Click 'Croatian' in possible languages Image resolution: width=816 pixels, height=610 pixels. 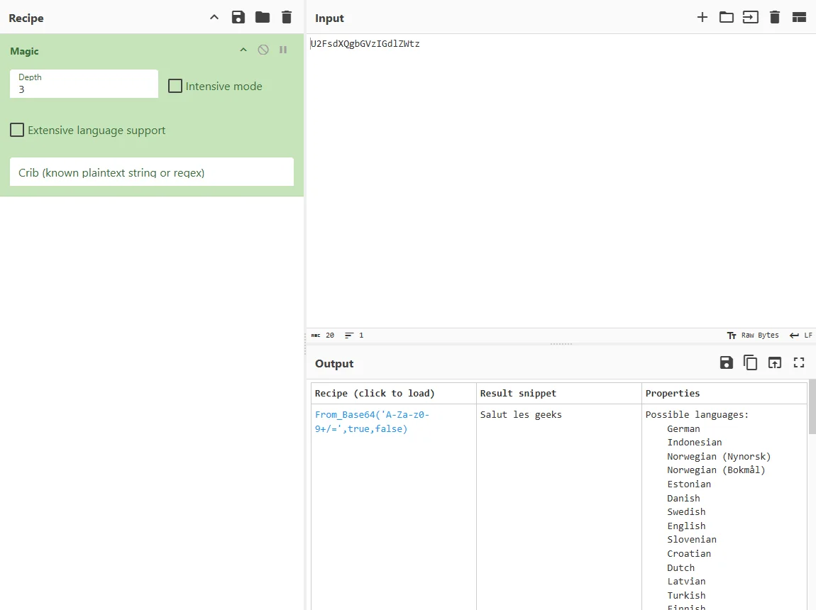coord(688,553)
